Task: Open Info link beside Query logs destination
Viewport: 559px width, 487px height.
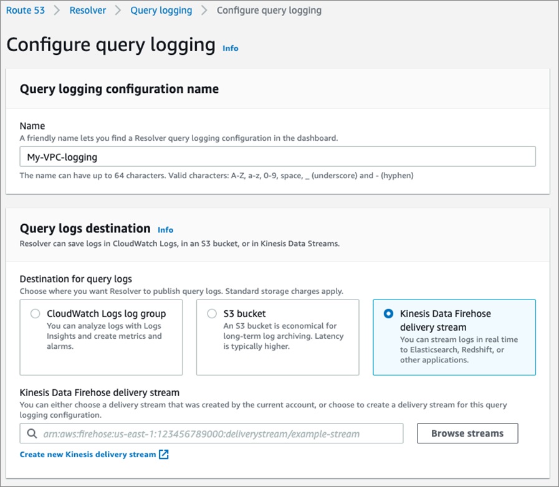Action: pyautogui.click(x=165, y=230)
